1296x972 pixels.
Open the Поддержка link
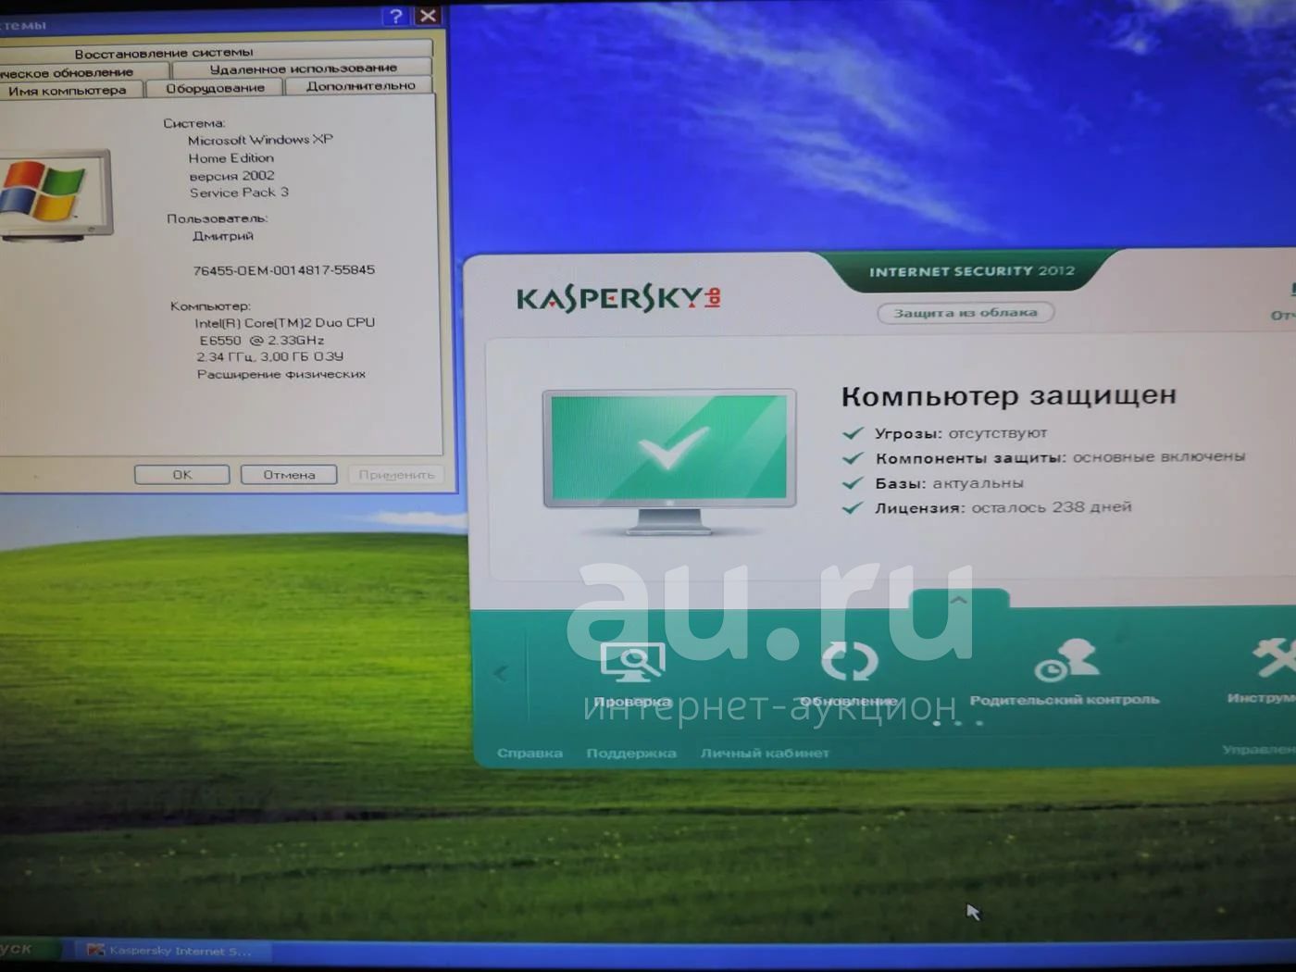tap(631, 753)
